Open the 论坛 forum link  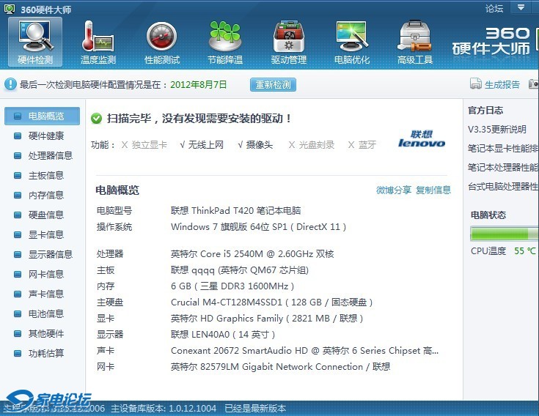[494, 8]
